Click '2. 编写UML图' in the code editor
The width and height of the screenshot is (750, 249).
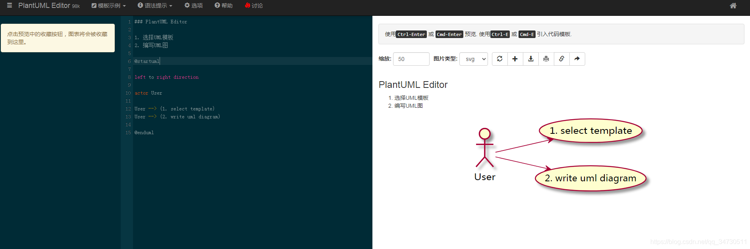tap(151, 46)
